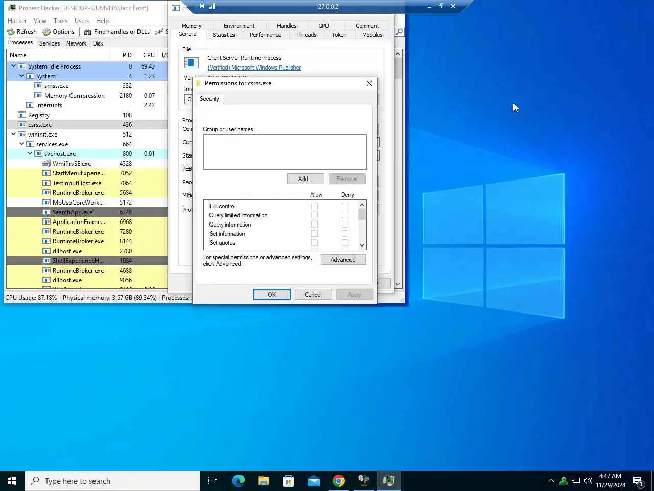This screenshot has width=654, height=491.
Task: Click the properties window scroll up arrow
Action: point(398,54)
